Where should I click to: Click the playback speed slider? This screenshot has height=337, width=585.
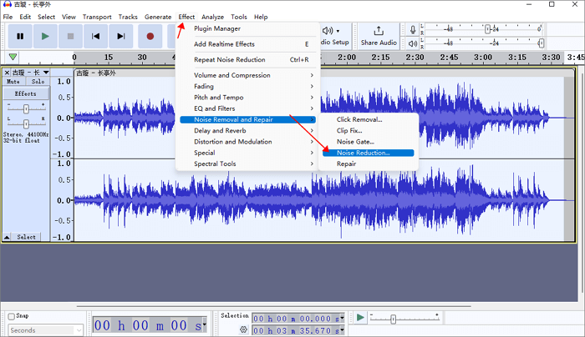pos(394,318)
